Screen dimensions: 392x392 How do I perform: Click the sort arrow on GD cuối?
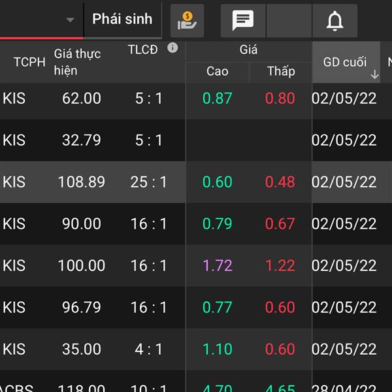point(374,74)
